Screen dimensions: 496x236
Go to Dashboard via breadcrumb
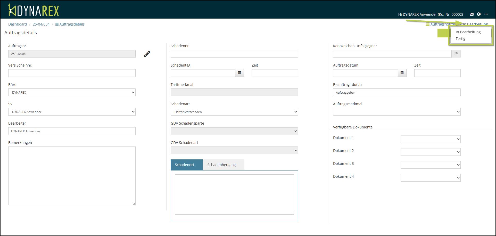click(x=18, y=24)
